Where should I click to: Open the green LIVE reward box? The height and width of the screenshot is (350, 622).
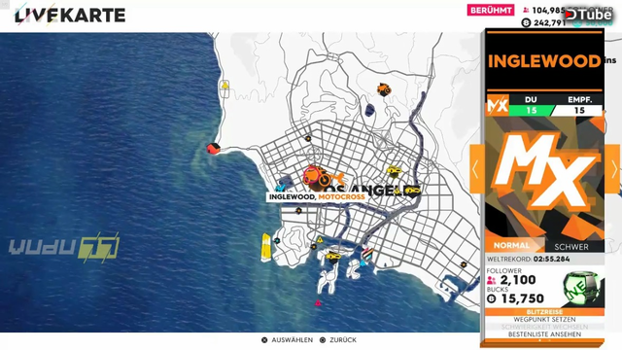582,288
